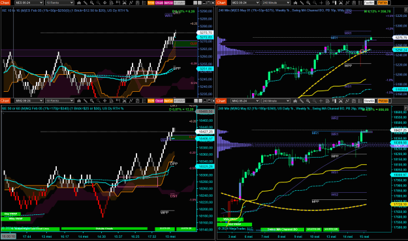Open MNQ 06-24 instrument dropdown in 240 Minute chart

pyautogui.click(x=245, y=101)
